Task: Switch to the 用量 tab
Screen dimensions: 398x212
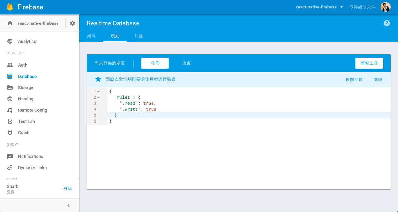Action: (139, 36)
